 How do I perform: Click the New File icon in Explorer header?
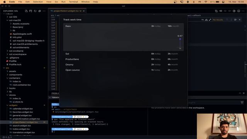tap(26, 11)
